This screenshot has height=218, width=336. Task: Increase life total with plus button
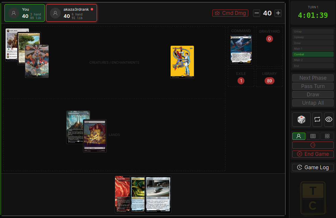coord(278,13)
